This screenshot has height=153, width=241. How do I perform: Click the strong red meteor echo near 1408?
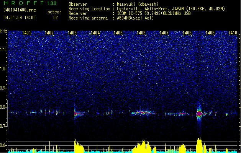pyautogui.click(x=199, y=114)
